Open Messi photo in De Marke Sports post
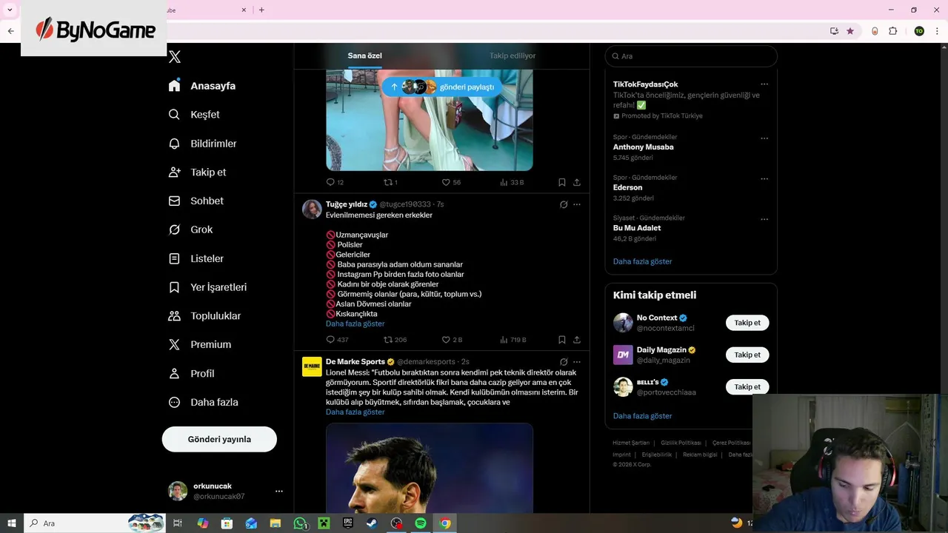 pos(430,468)
